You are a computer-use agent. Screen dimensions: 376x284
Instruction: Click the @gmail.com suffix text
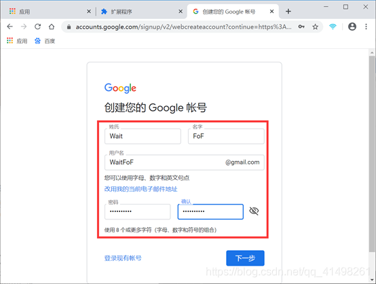pos(242,162)
